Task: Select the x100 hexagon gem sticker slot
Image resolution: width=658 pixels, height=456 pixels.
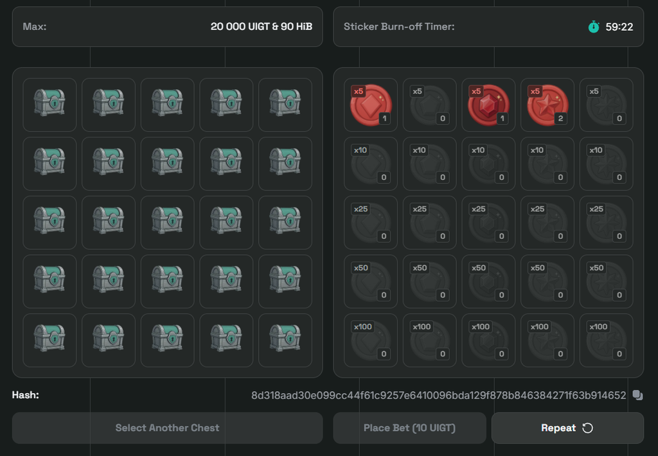Action: pyautogui.click(x=488, y=340)
